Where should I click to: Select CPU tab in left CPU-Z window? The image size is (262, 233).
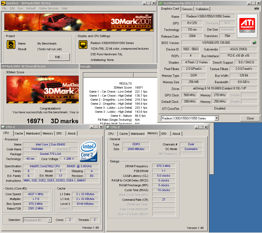[x=6, y=133]
